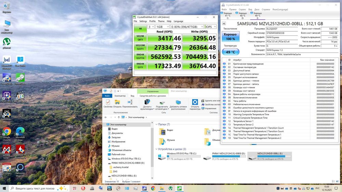Open the Подключить сетевой диск dropdown
This screenshot has width=342, height=192.
[x=162, y=105]
